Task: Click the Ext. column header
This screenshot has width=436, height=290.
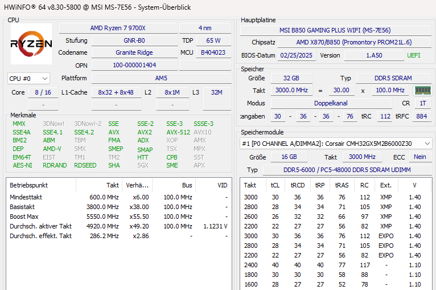Action: (x=386, y=185)
